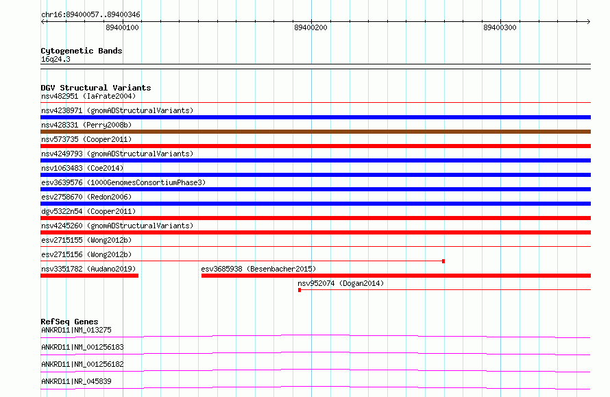Click the 89400300 ruler position
The height and width of the screenshot is (397, 610).
(x=500, y=27)
